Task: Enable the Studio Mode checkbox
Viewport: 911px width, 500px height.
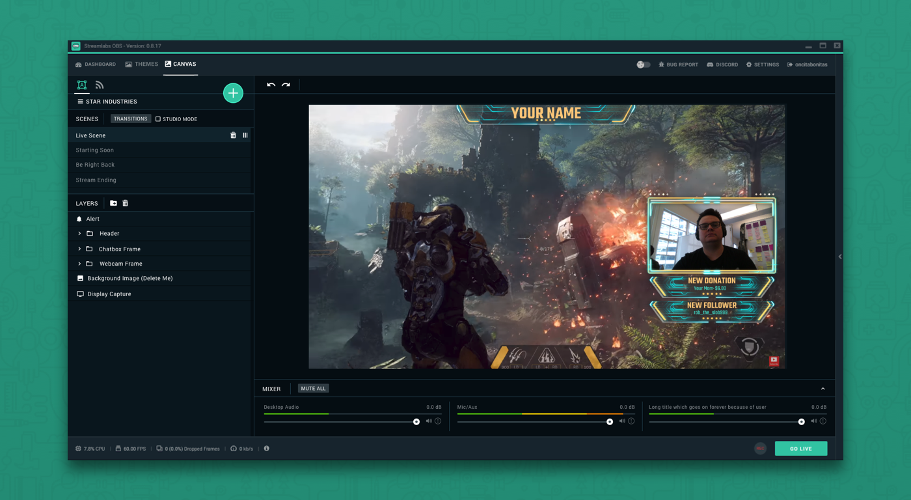Action: 158,119
